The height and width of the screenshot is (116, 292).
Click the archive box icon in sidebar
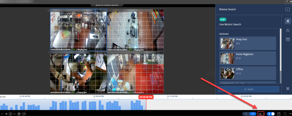point(287,40)
